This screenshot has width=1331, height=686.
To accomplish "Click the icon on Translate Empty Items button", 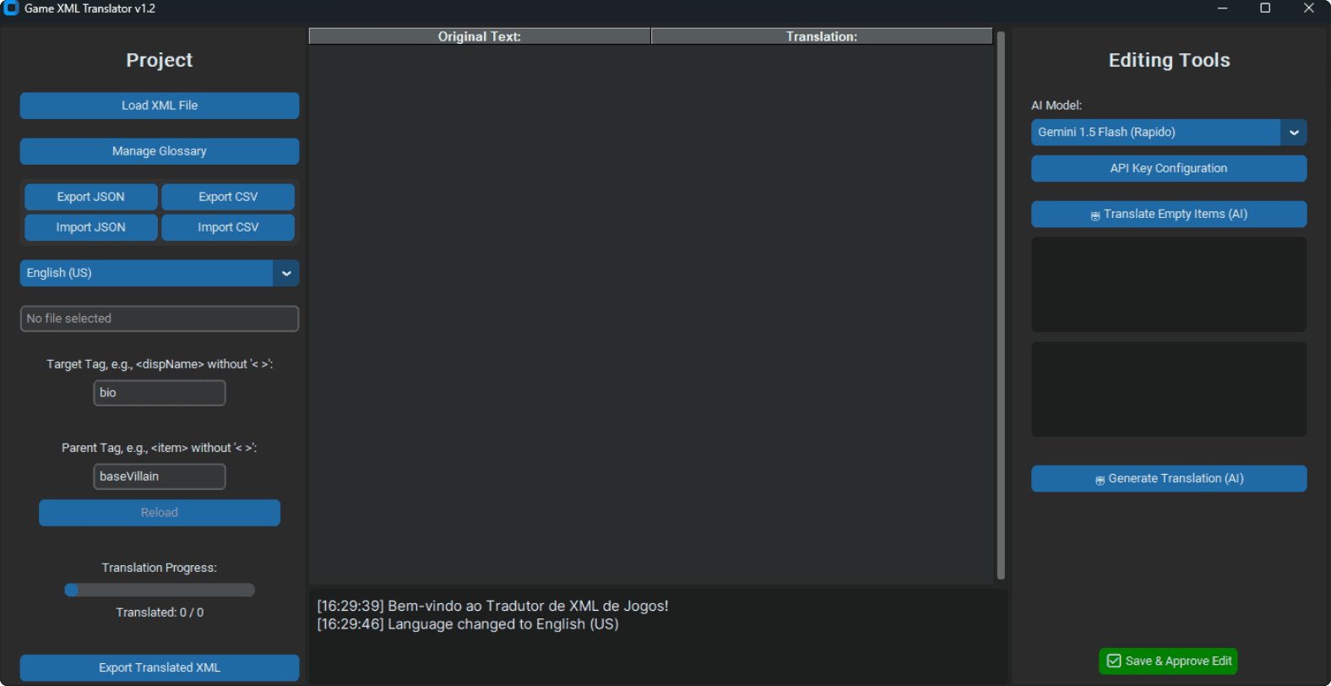I will tap(1095, 215).
